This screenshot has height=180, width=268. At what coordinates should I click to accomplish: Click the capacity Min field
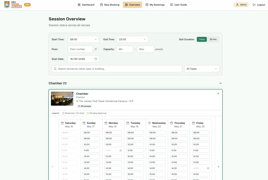pyautogui.click(x=125, y=49)
